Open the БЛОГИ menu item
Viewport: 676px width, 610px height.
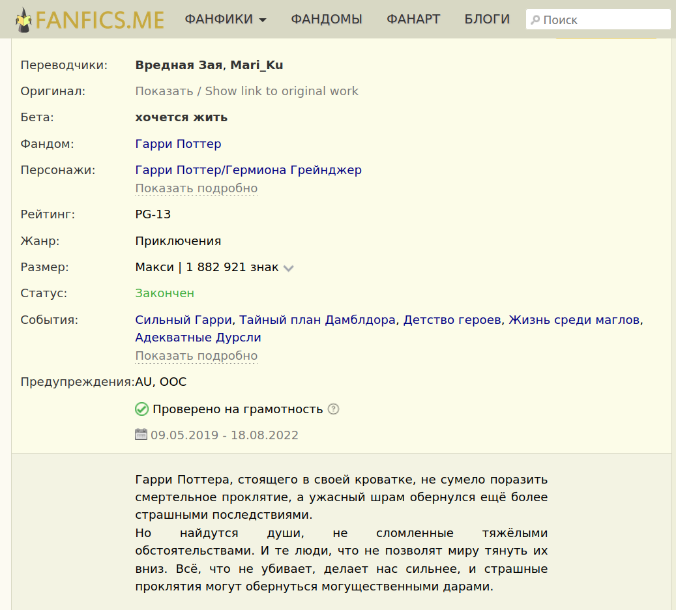pos(487,20)
